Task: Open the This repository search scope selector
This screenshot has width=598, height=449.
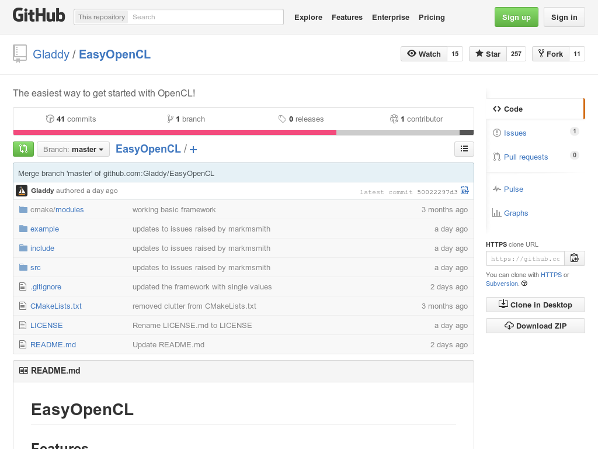Action: pyautogui.click(x=102, y=17)
